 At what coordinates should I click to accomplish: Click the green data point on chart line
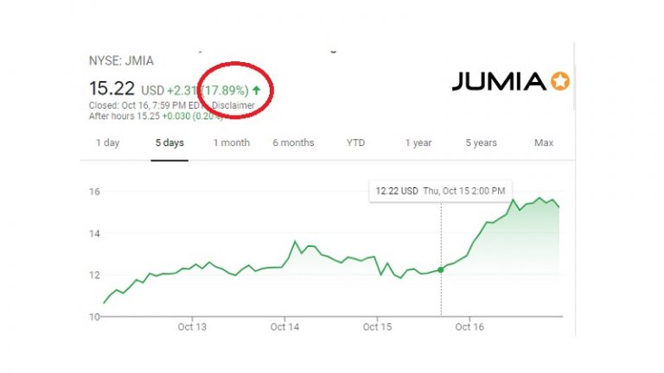coord(441,269)
